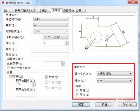Close the dialog with X button

click(133, 2)
